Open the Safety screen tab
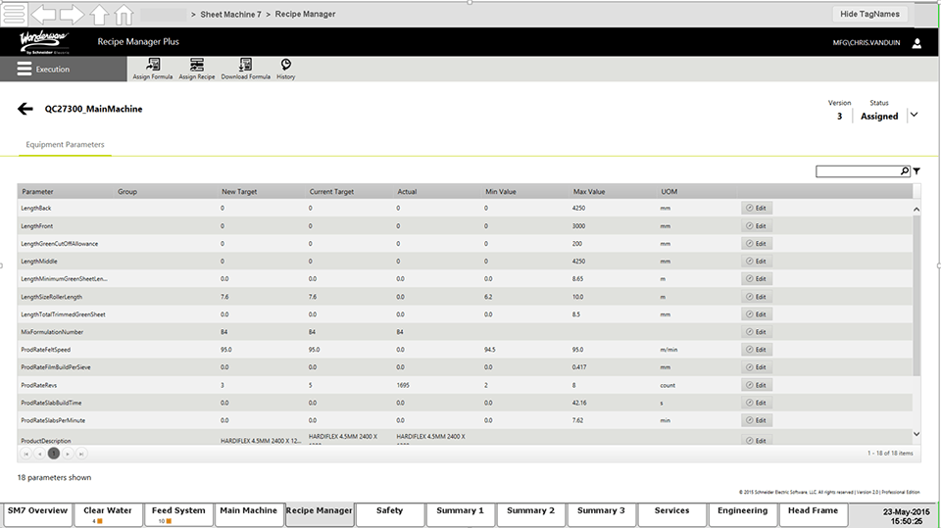 (389, 510)
